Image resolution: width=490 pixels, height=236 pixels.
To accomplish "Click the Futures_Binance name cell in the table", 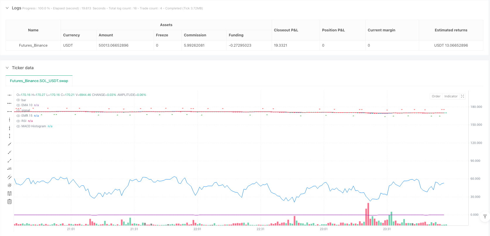I will 33,45.
